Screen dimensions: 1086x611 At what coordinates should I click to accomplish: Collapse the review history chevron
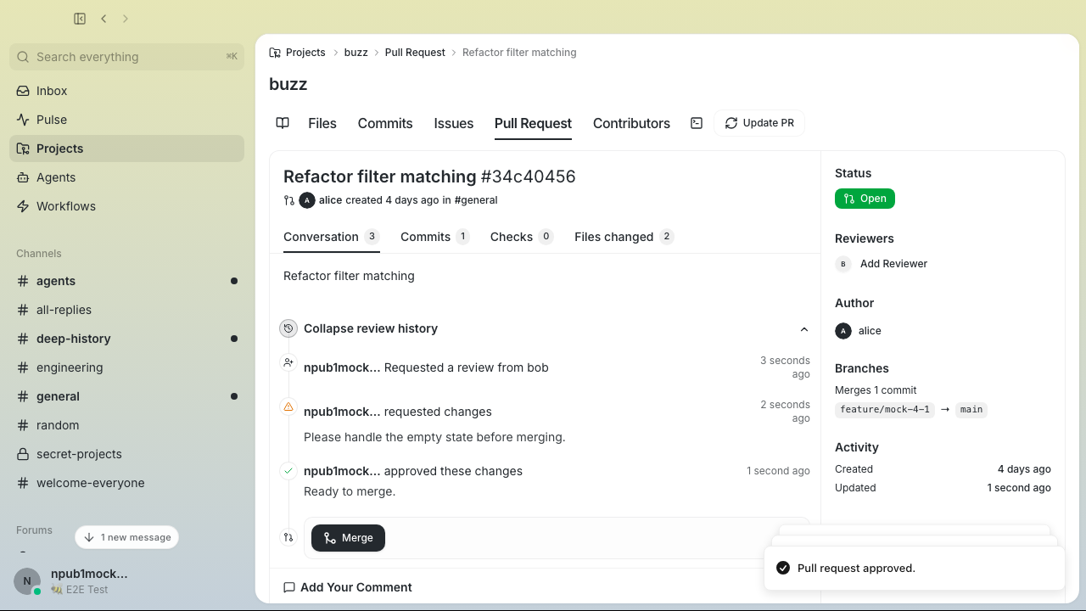(x=804, y=329)
